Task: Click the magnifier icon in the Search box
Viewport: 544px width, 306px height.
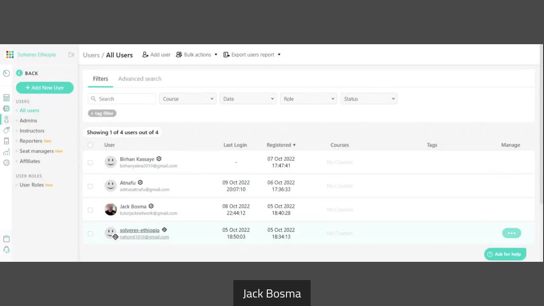Action: coord(93,99)
